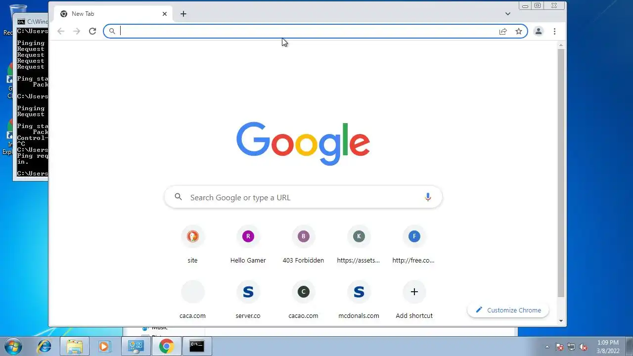Screen dimensions: 633x356
Task: Click the browser Back arrow
Action: point(61,31)
